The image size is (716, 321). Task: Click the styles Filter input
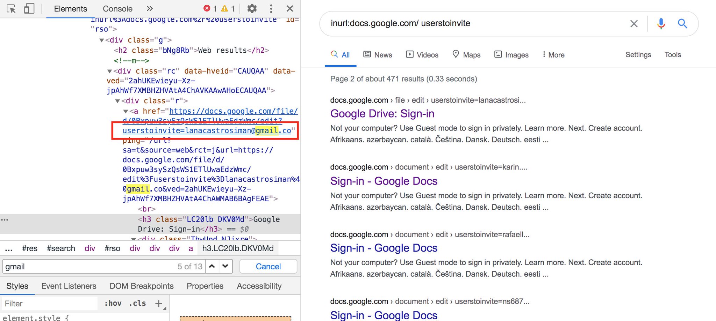click(49, 304)
